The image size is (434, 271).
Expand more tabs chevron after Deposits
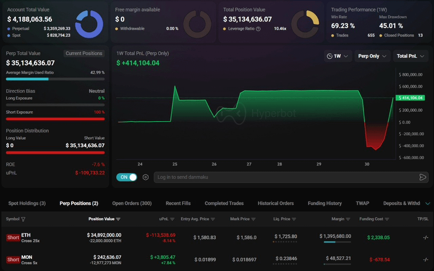(428, 204)
